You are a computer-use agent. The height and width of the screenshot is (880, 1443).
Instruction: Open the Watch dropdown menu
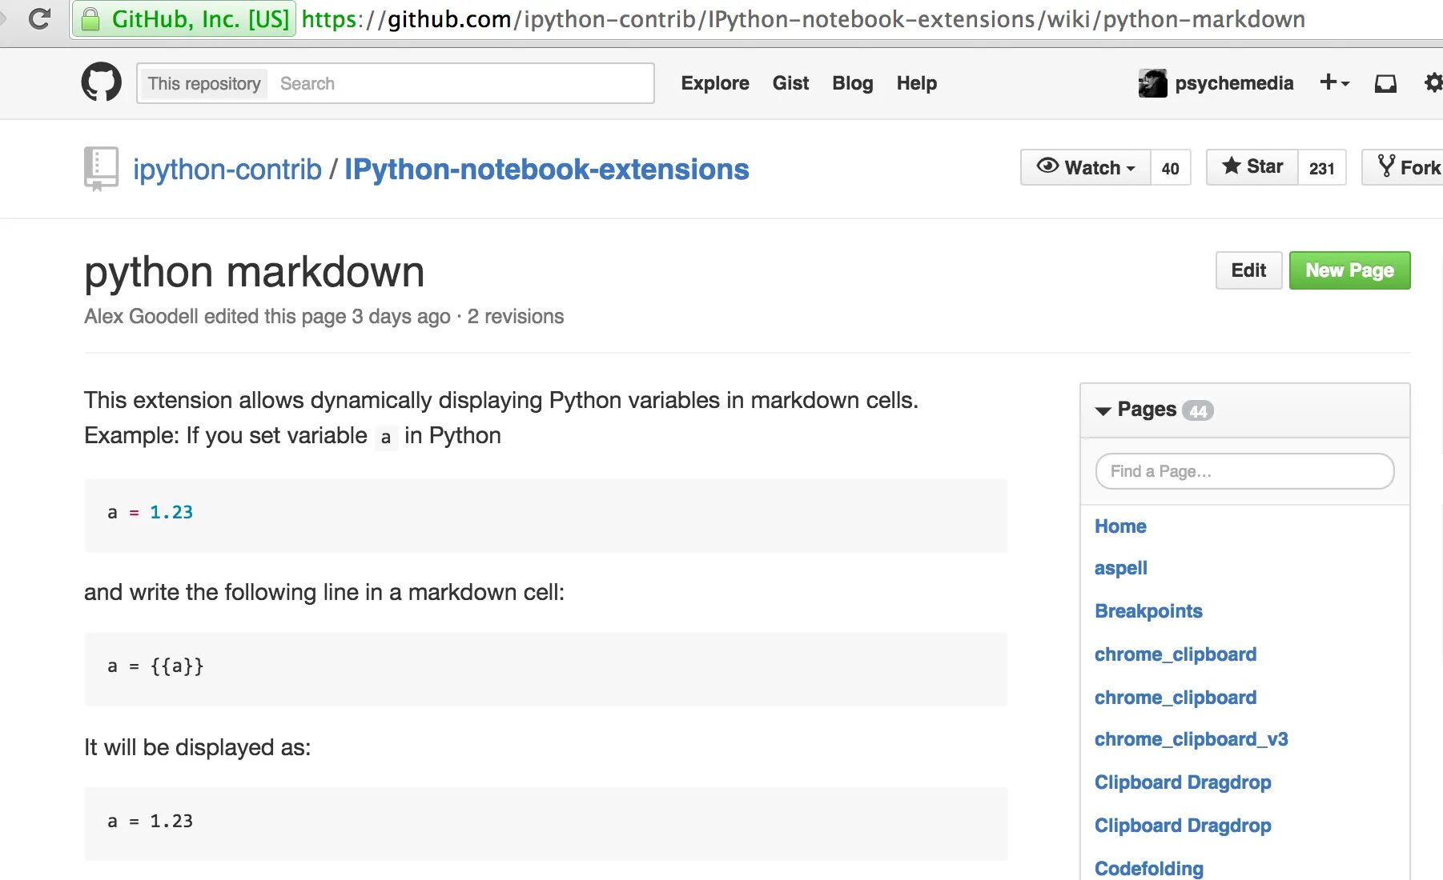1086,167
